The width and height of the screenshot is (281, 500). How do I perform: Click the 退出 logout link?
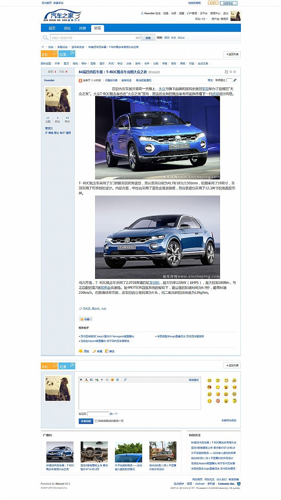[226, 13]
